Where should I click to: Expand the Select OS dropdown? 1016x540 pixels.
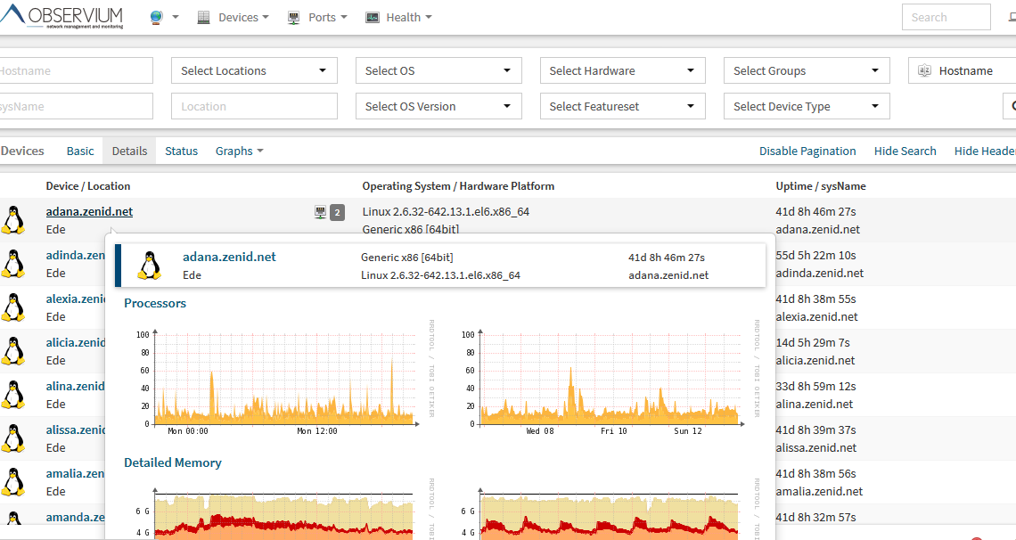point(438,70)
